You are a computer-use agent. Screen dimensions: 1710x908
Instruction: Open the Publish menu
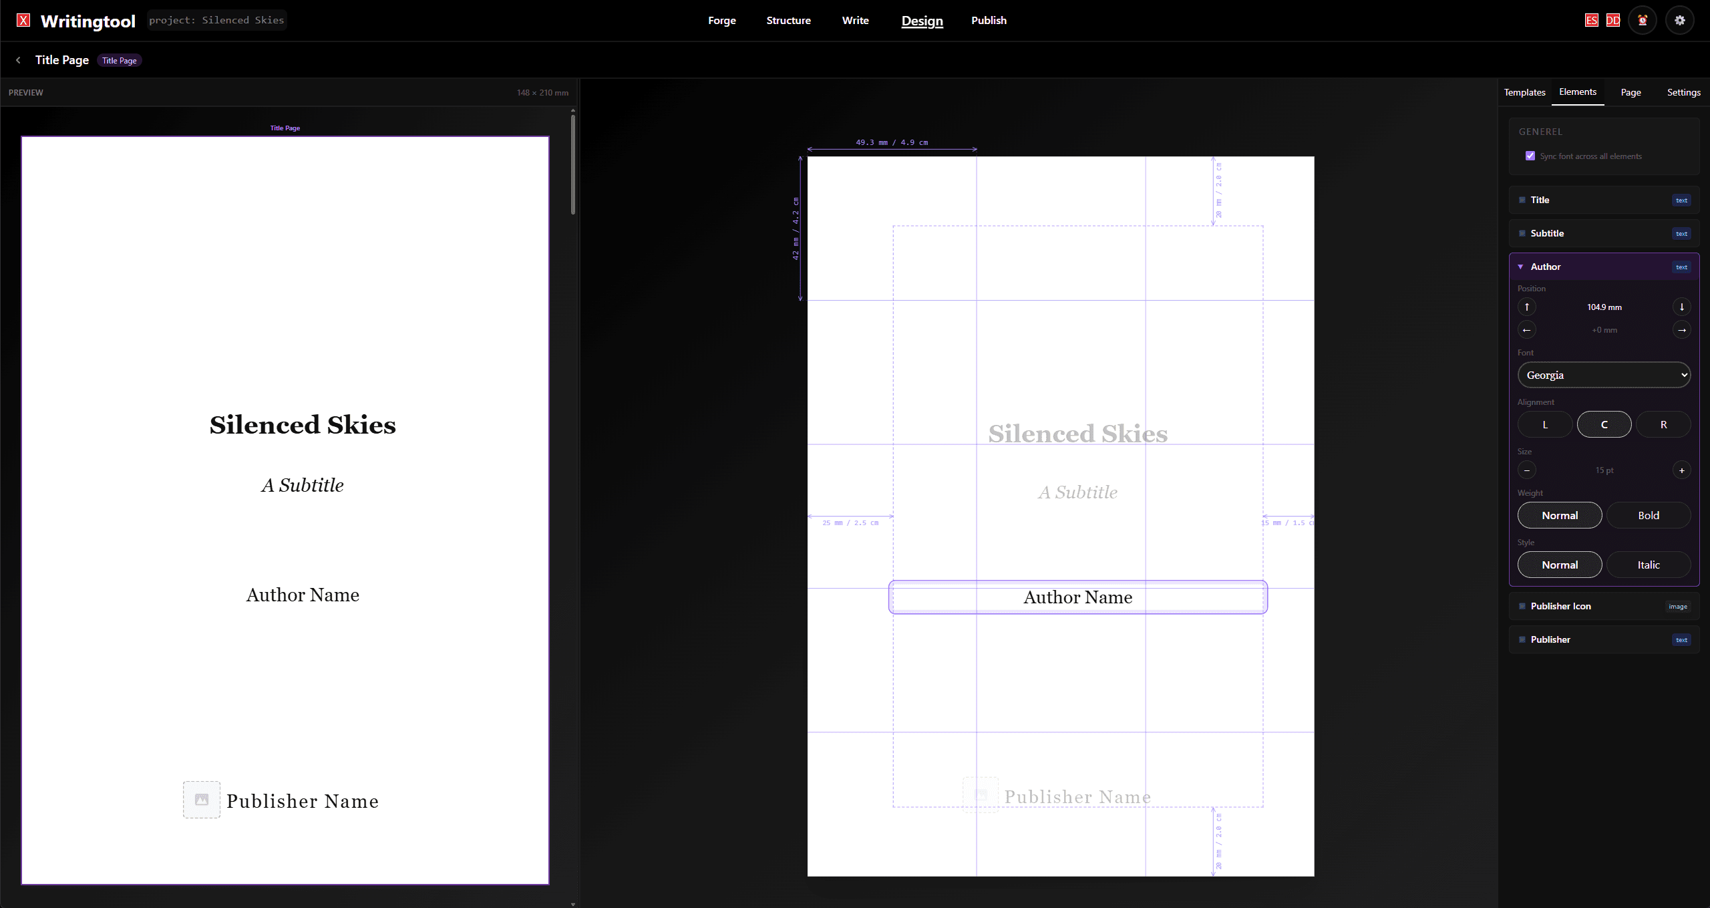[989, 20]
